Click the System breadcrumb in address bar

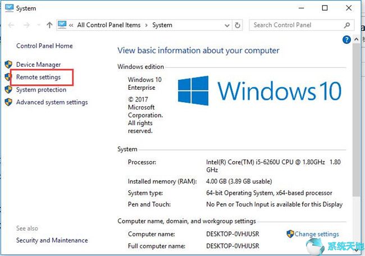click(x=162, y=25)
